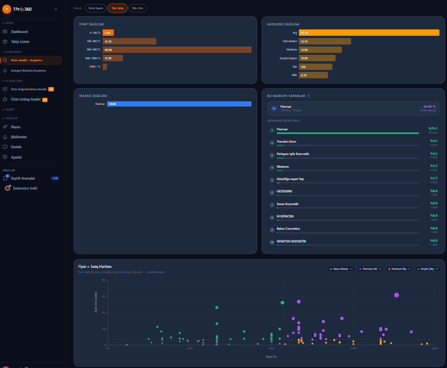Click the Flormar brand avatar icon

coord(274,108)
